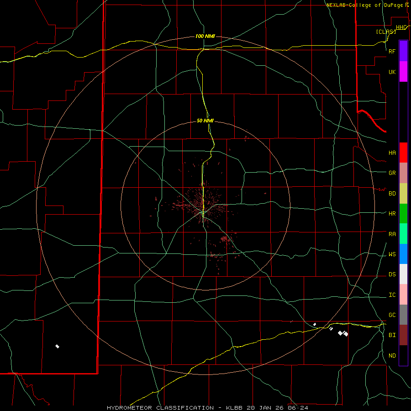Screen dimensions: 411x411
Task: Click the "UK" legend label
Action: (392, 72)
